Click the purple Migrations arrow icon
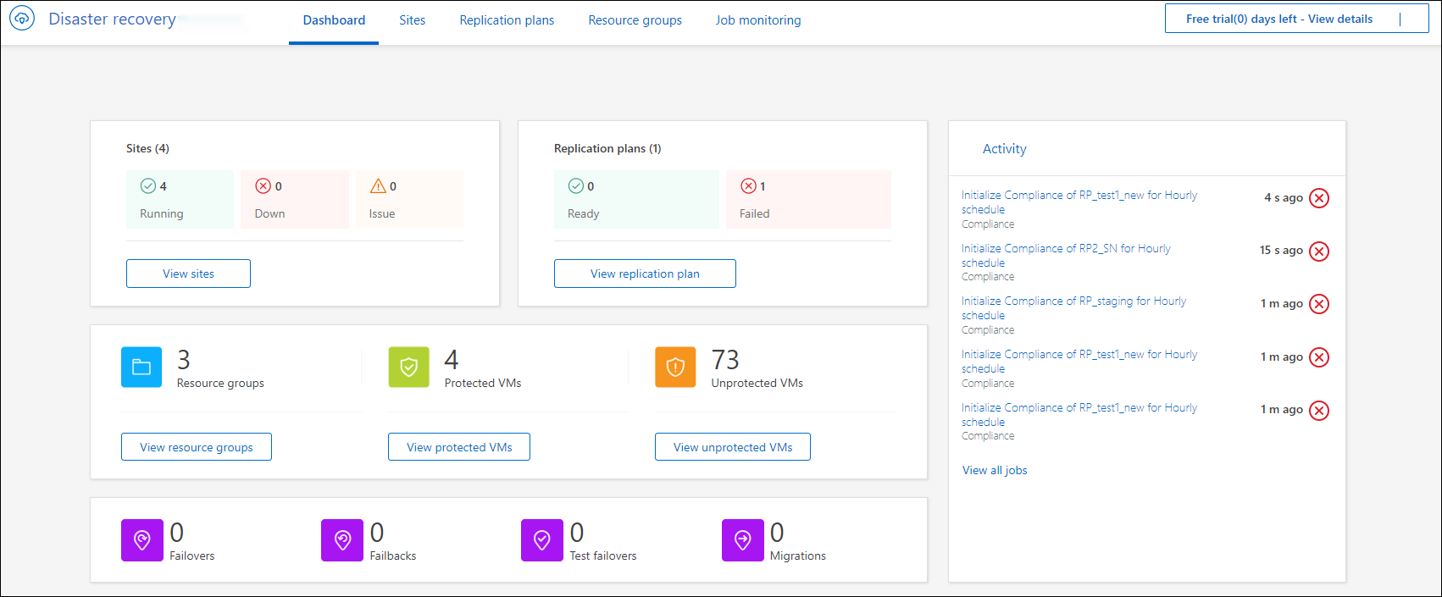Viewport: 1442px width, 597px height. pyautogui.click(x=742, y=540)
